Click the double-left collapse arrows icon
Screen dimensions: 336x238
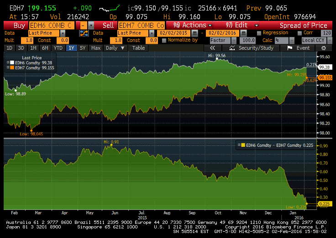pyautogui.click(x=212, y=48)
